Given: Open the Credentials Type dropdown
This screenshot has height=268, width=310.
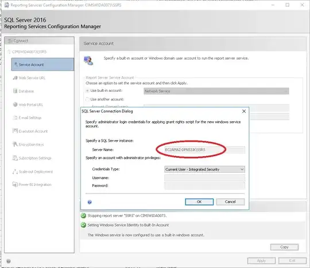Looking at the screenshot, I should click(204, 169).
